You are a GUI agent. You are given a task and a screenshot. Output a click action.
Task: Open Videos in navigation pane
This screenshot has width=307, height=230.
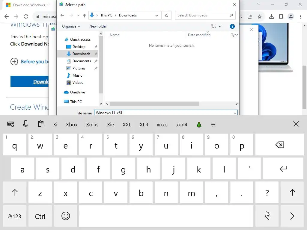(78, 83)
